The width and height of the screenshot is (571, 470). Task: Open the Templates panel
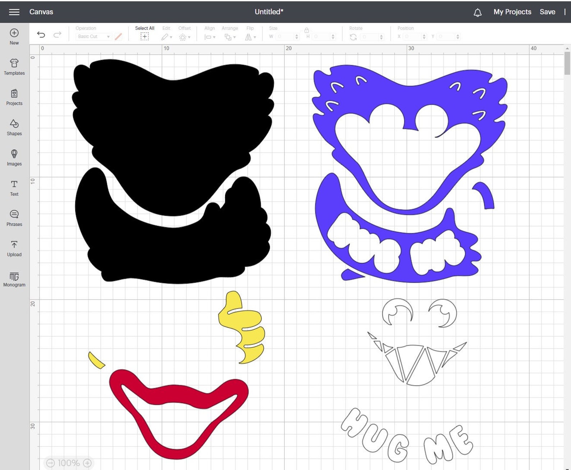pos(14,67)
